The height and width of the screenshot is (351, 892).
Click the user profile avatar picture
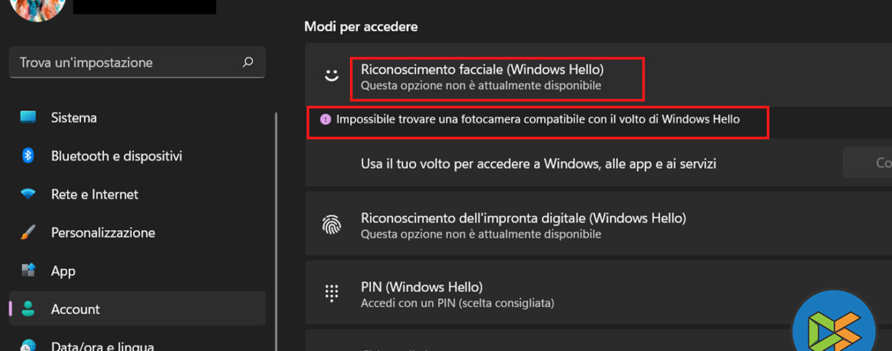39,7
